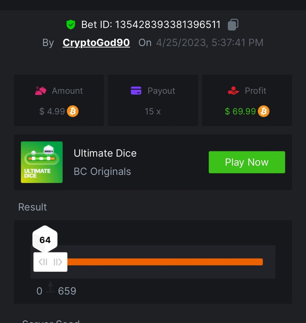Copy the Bet ID with copy icon
The image size is (306, 323).
pyautogui.click(x=233, y=24)
